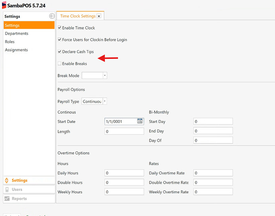Select the Time Clock Settings tab
Image resolution: width=275 pixels, height=216 pixels.
point(78,16)
